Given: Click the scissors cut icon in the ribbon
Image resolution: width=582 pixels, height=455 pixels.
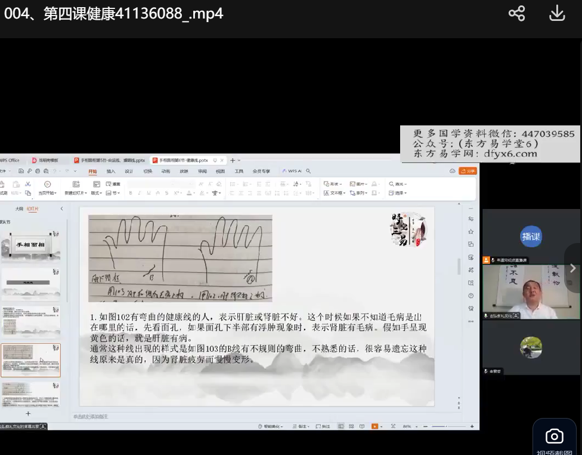Looking at the screenshot, I should pyautogui.click(x=28, y=184).
